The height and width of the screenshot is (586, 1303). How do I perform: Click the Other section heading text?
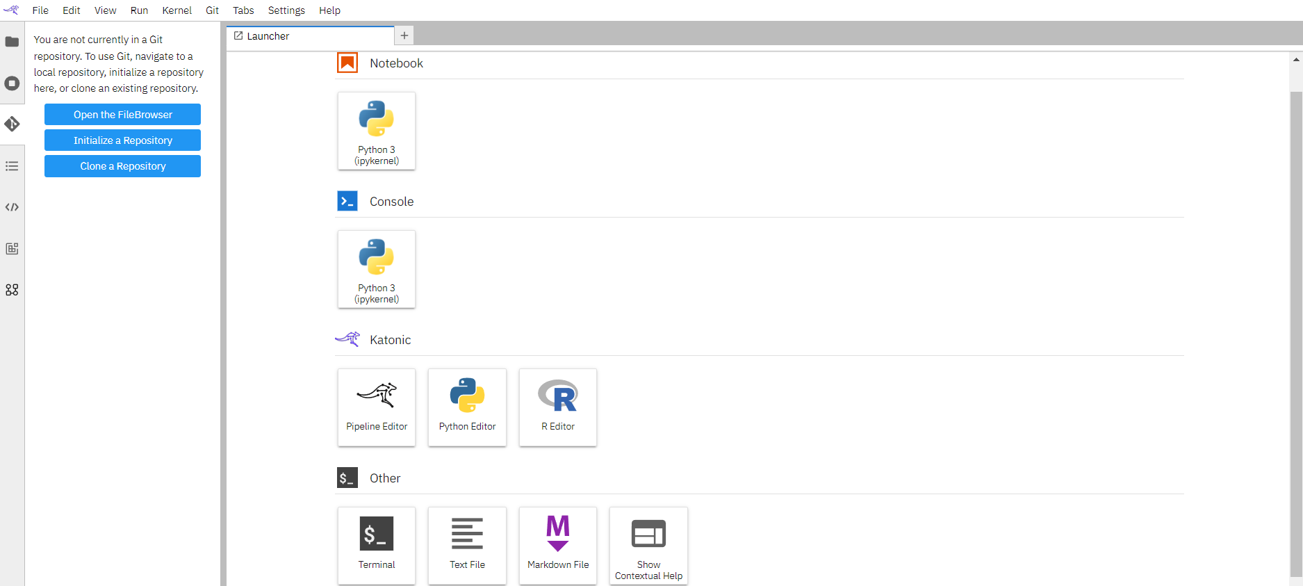(385, 478)
